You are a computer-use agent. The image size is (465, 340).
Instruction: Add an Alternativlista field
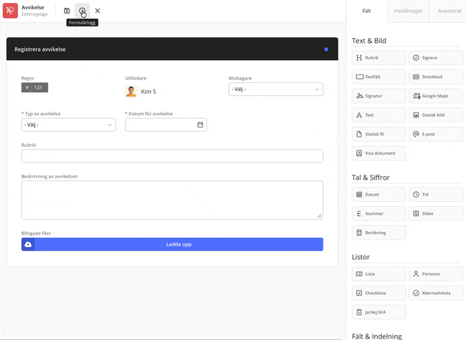click(x=436, y=293)
